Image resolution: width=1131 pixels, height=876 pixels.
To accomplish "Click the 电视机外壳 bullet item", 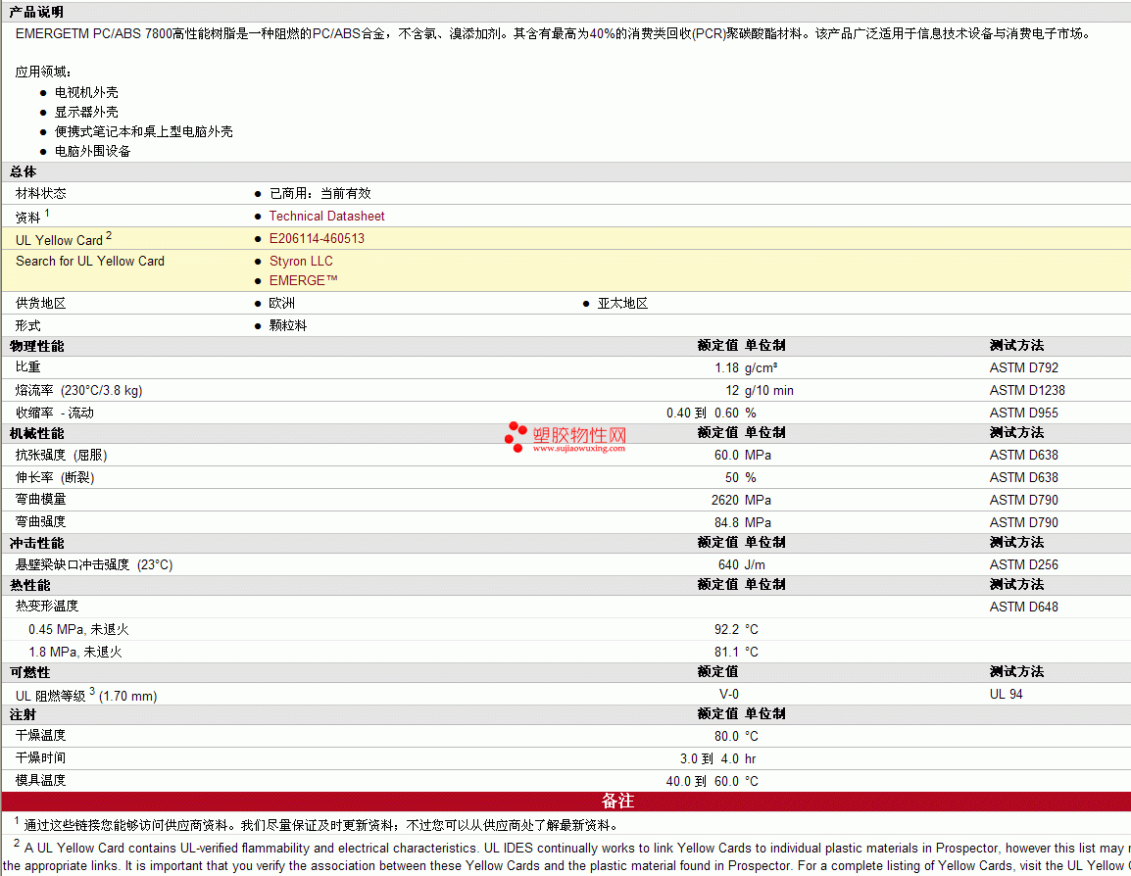I will click(x=86, y=92).
